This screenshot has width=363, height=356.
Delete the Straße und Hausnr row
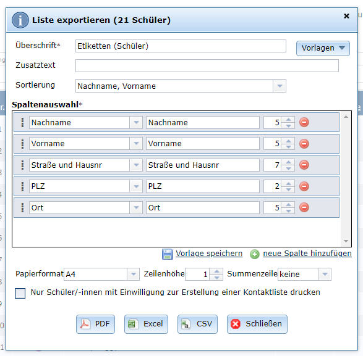pyautogui.click(x=304, y=165)
